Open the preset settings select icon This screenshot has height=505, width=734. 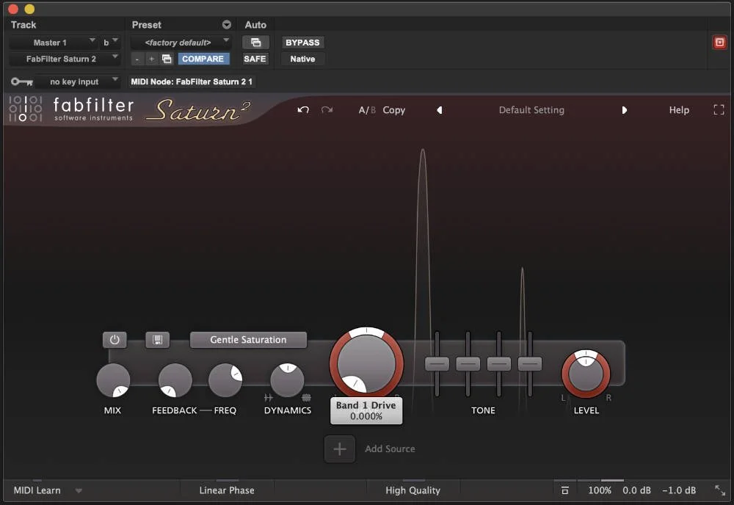pyautogui.click(x=167, y=59)
